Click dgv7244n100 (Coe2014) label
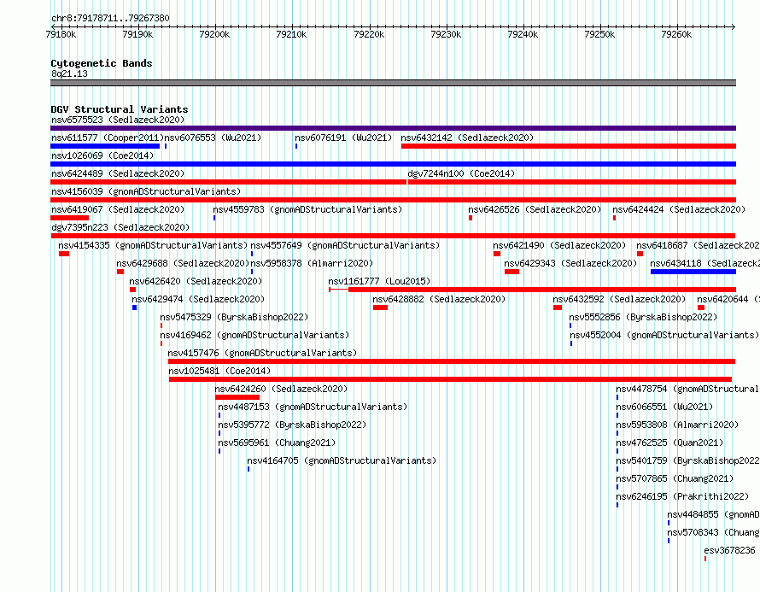760x592 pixels. coord(461,173)
